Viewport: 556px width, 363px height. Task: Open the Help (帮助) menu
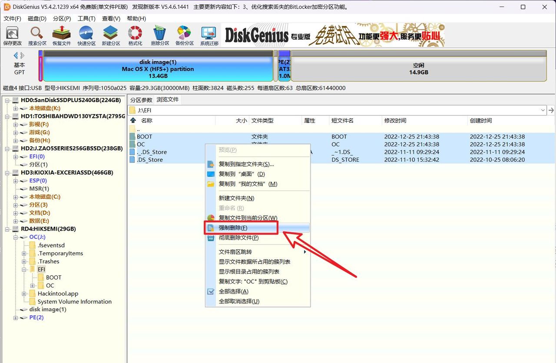(136, 19)
